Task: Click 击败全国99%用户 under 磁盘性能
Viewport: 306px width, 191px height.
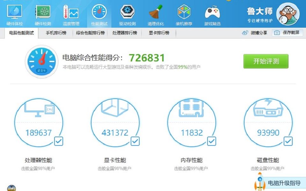Action: (267, 169)
